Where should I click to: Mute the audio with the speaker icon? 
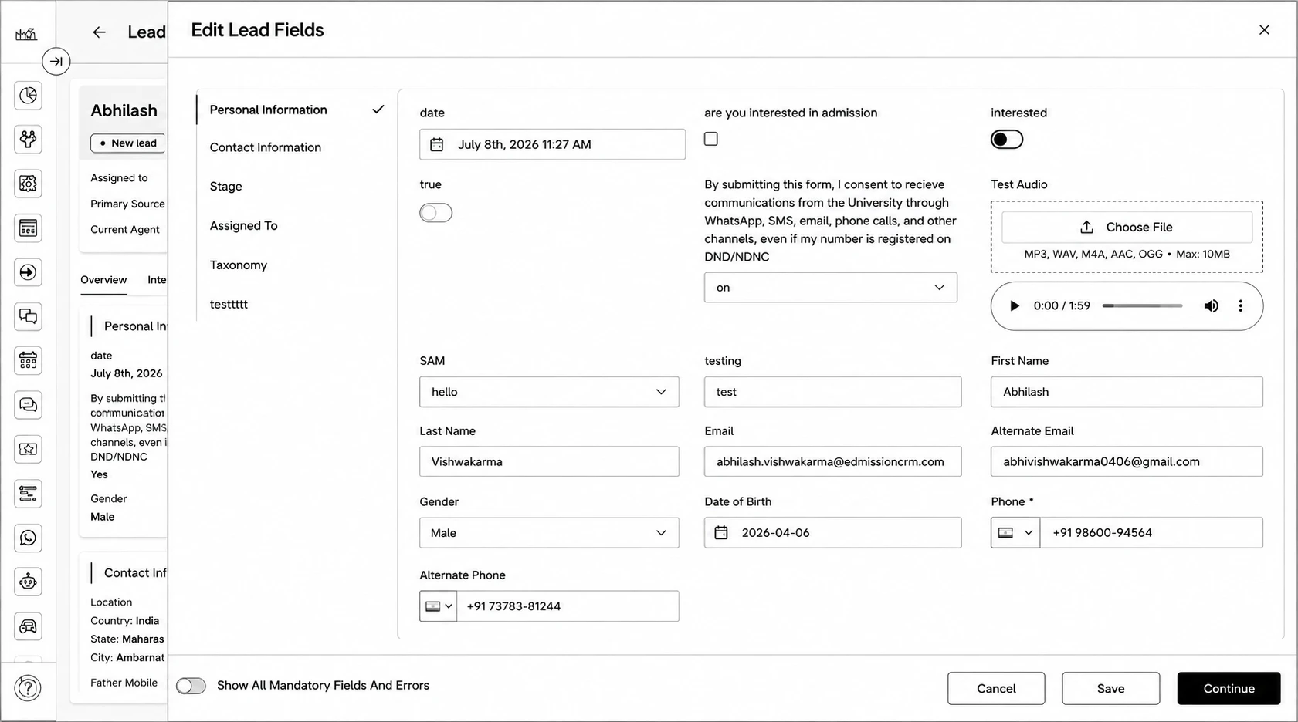click(x=1212, y=306)
